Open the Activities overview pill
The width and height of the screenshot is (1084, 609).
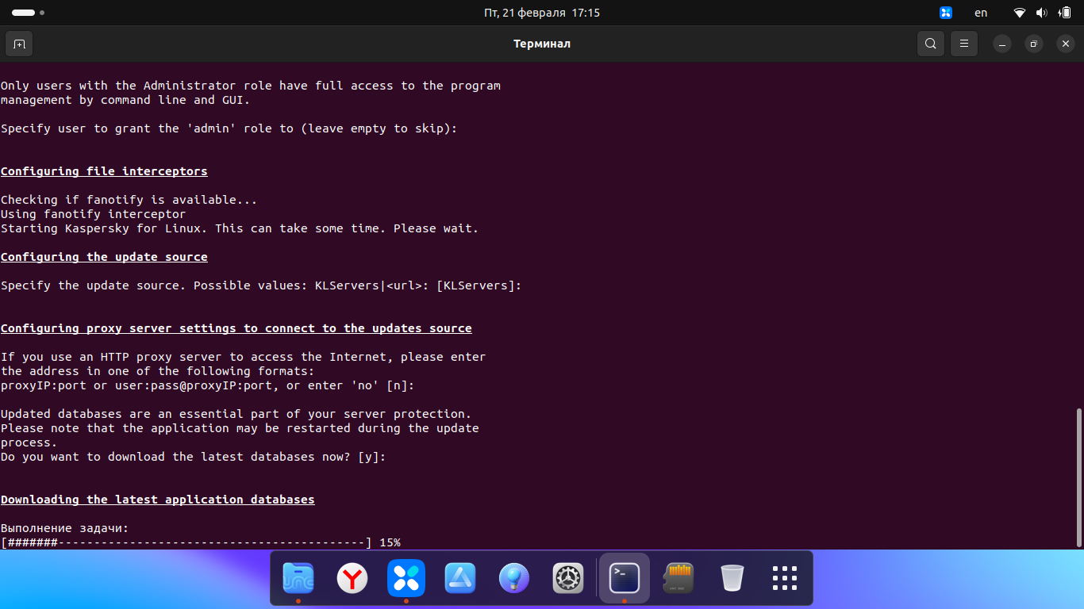coord(28,13)
